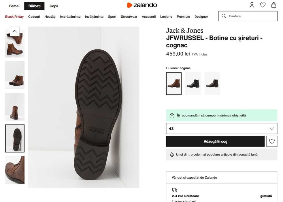Click the Căutare search field
283x202 pixels.
point(251,16)
